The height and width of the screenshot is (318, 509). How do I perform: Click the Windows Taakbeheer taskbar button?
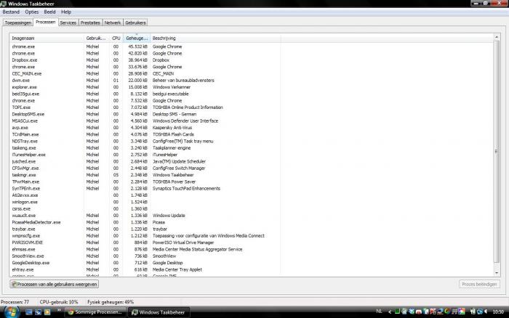click(159, 312)
